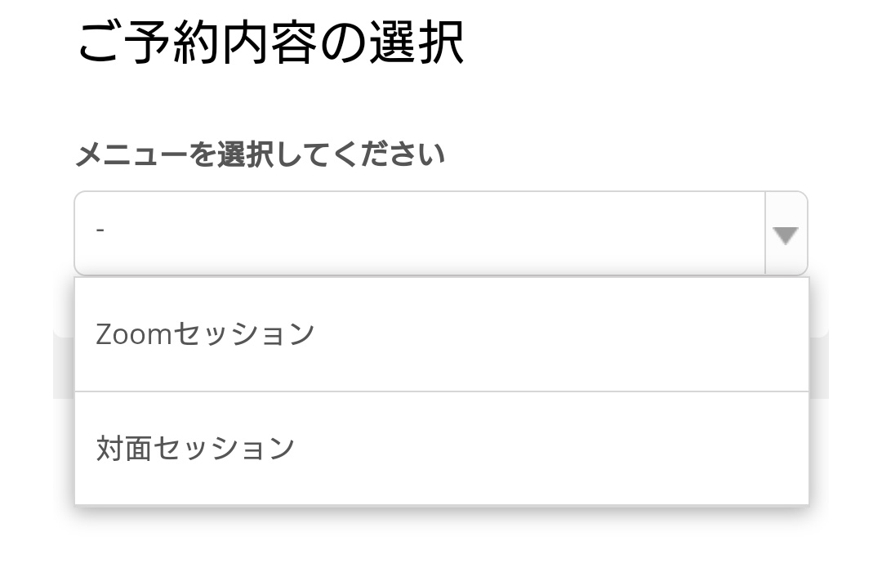Collapse the menu selection combo box
882x577 pixels.
[786, 235]
